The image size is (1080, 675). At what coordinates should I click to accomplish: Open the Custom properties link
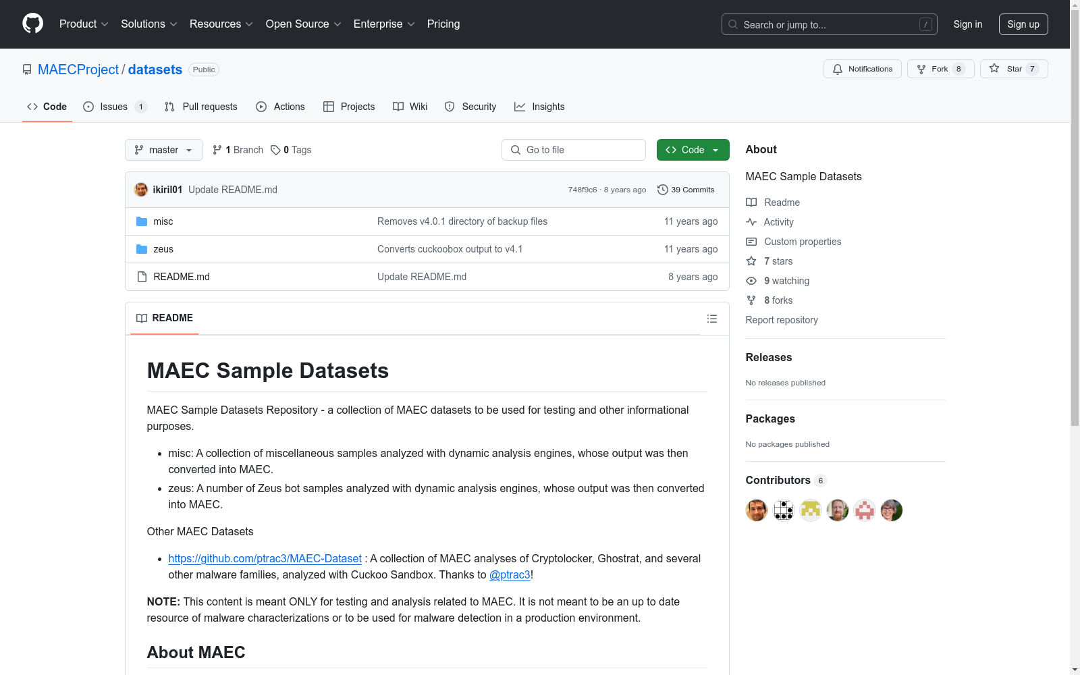click(x=794, y=242)
